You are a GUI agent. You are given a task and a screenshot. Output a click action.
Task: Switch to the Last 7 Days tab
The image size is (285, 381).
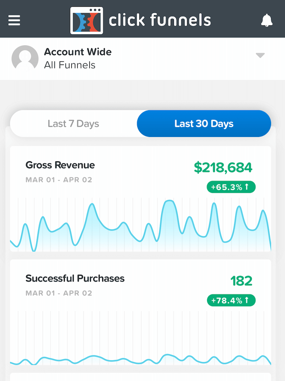pyautogui.click(x=73, y=124)
